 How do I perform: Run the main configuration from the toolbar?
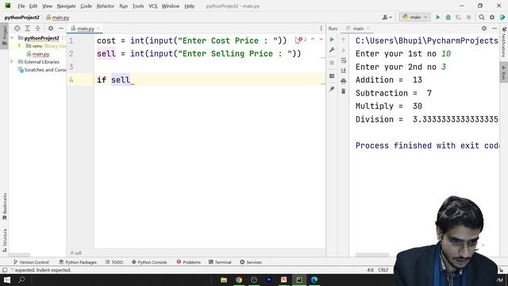click(437, 17)
